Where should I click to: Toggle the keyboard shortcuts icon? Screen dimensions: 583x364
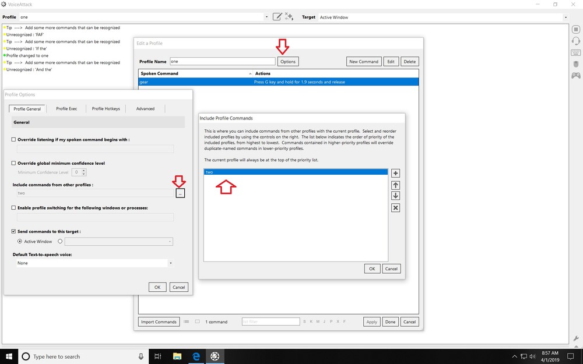tap(575, 53)
